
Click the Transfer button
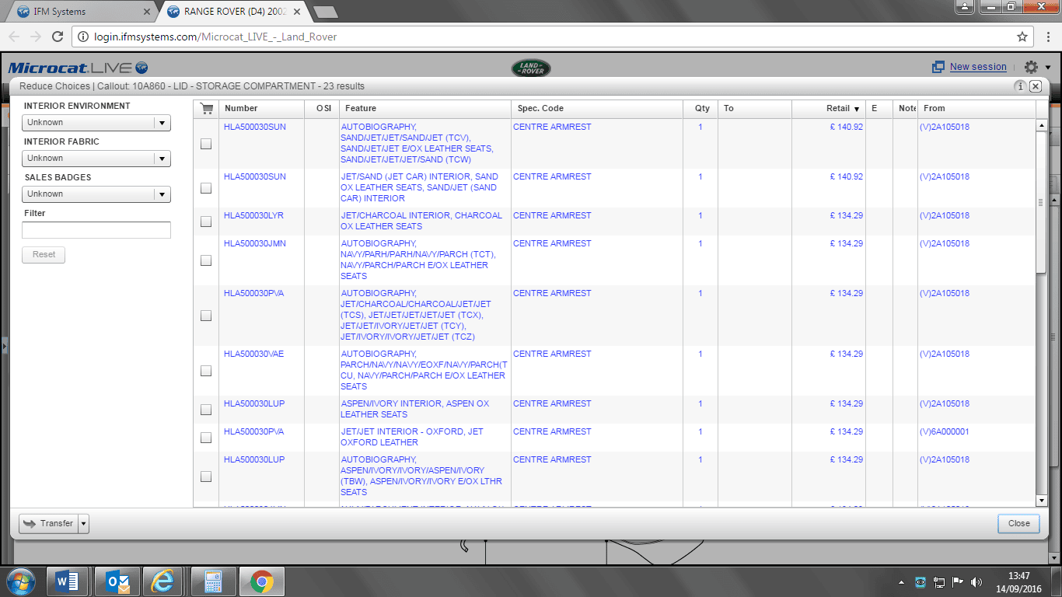click(x=49, y=524)
